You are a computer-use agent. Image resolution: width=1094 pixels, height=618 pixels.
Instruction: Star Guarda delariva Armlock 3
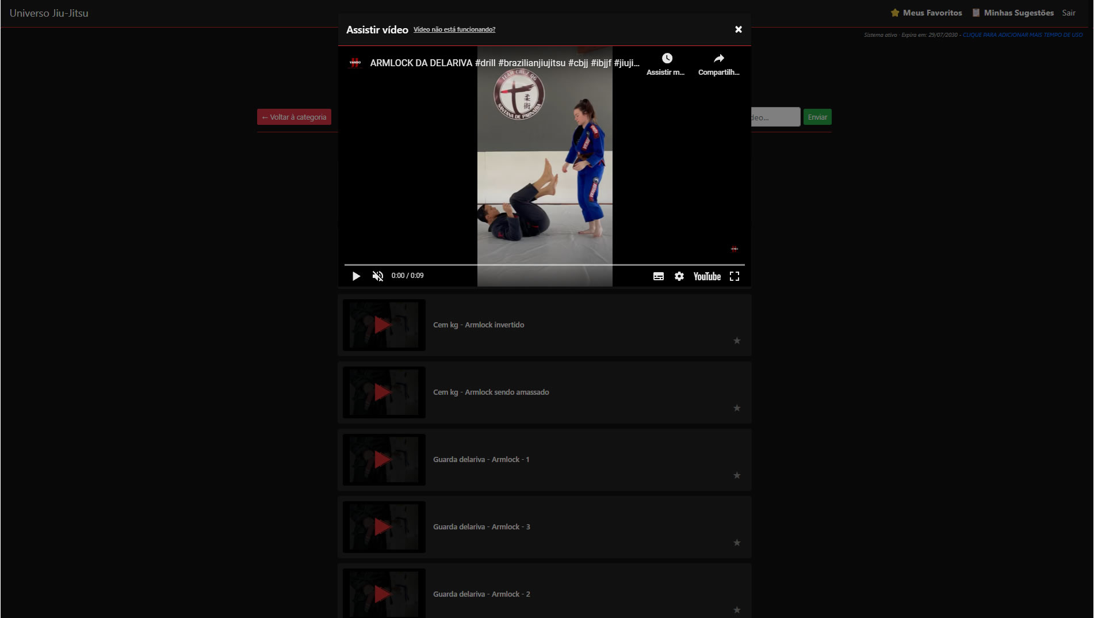[737, 543]
